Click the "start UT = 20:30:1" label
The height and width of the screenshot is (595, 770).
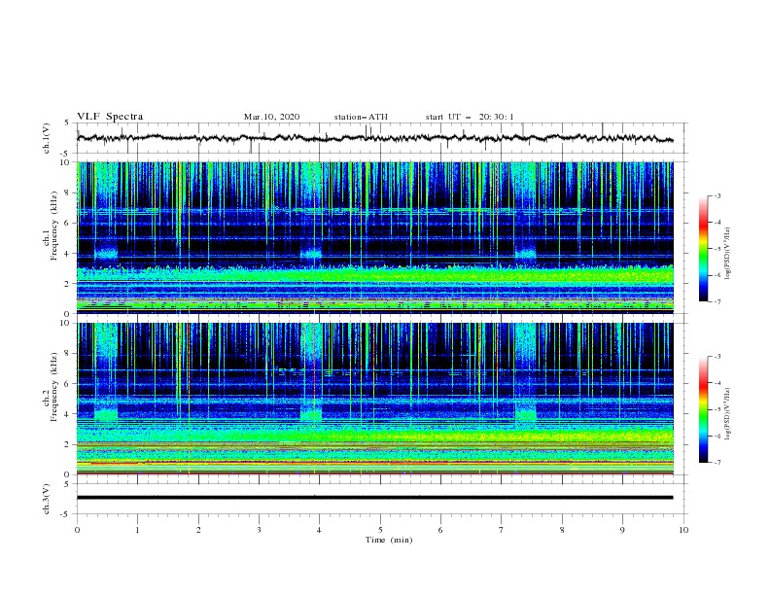point(470,117)
